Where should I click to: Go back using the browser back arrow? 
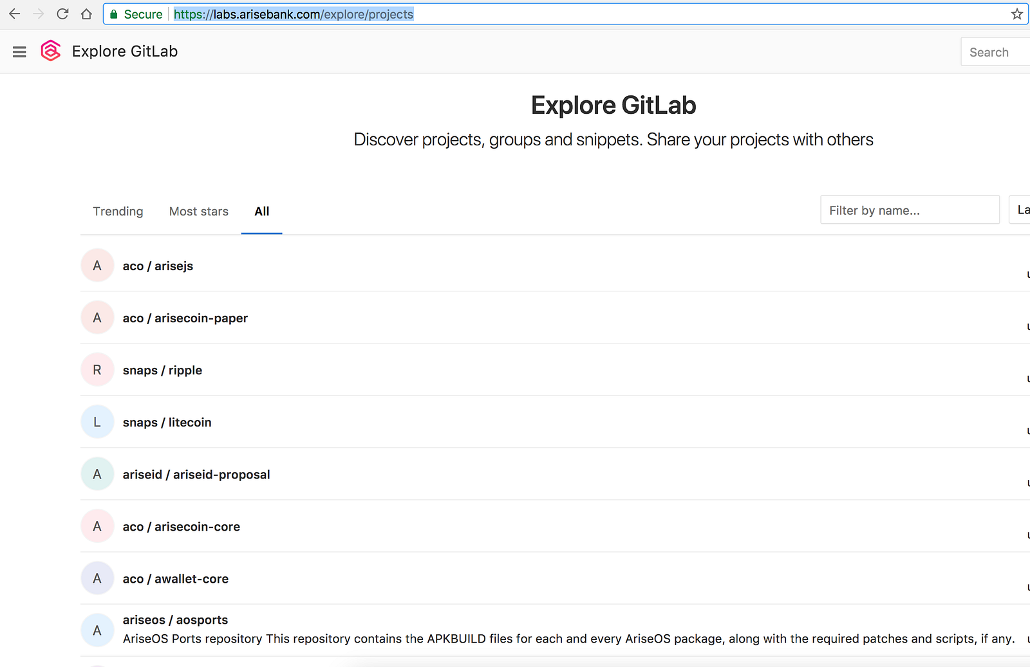[14, 14]
